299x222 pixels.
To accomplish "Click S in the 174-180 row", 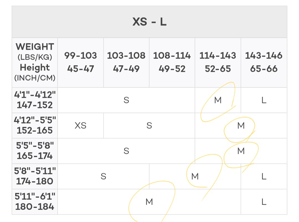I will (x=103, y=176).
